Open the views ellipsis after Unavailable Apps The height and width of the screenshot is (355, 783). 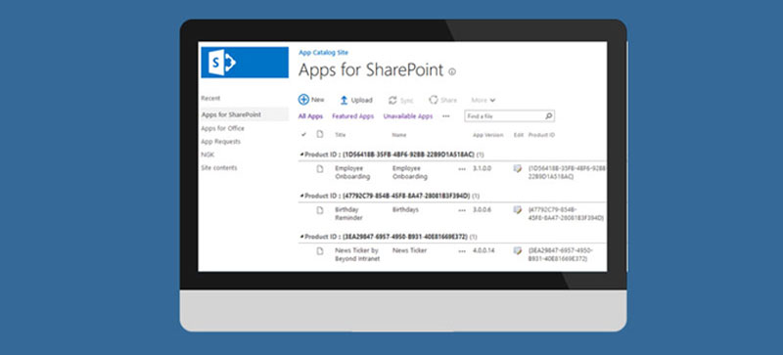(446, 116)
